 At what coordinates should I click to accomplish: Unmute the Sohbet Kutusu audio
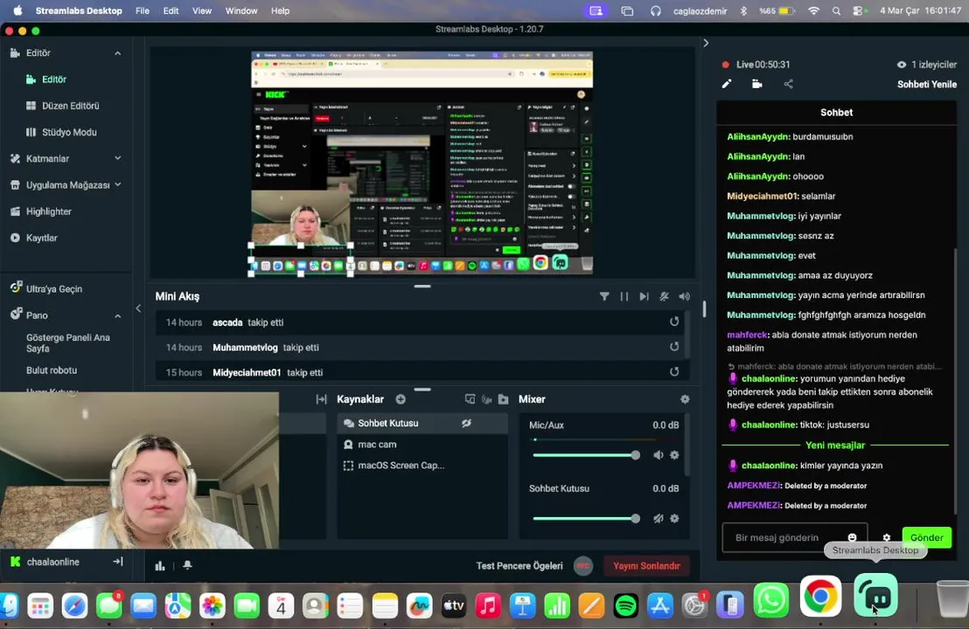coord(659,519)
